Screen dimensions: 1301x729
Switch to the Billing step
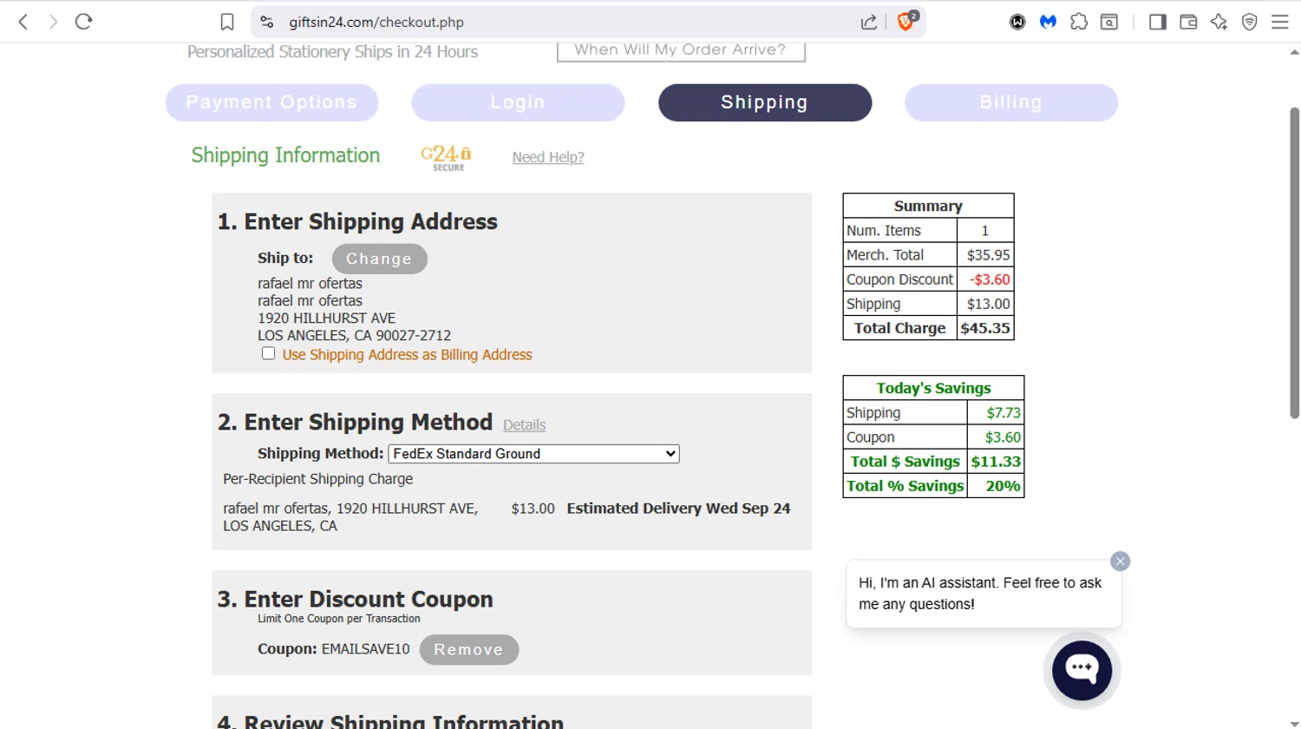point(1011,102)
